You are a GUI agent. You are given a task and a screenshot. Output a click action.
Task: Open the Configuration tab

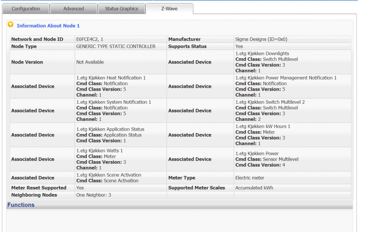point(26,9)
